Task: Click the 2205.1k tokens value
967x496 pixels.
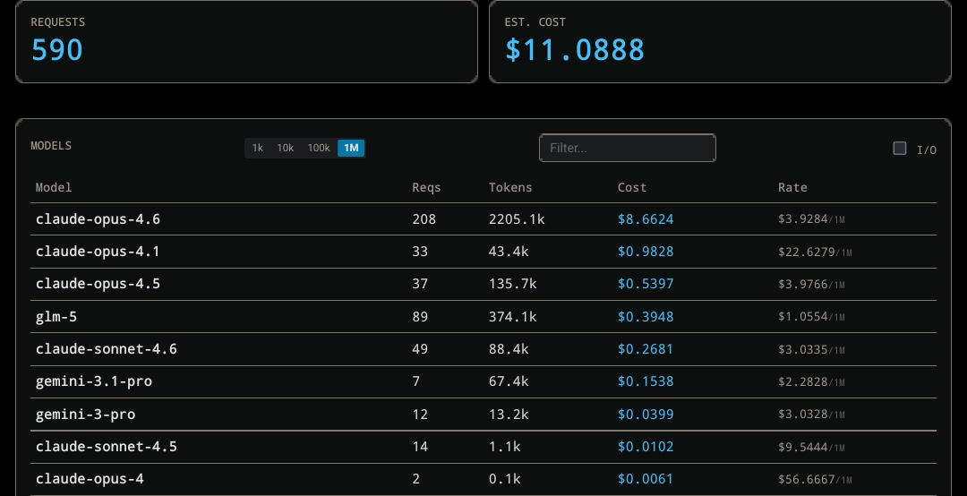Action: 517,219
